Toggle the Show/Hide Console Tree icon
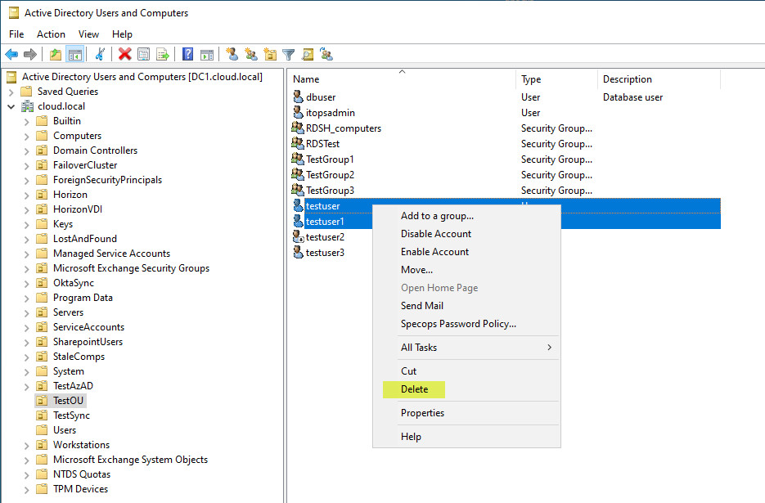The image size is (765, 503). [x=75, y=54]
